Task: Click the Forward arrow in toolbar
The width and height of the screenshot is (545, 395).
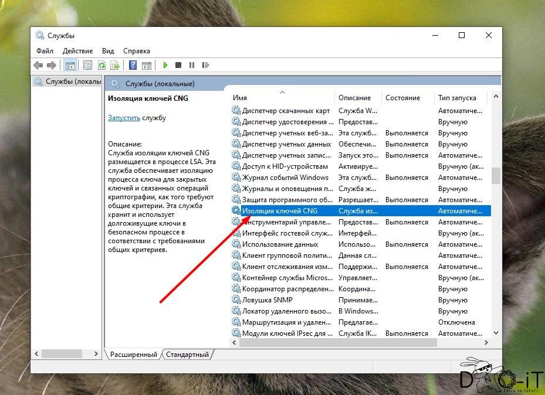Action: (52, 66)
